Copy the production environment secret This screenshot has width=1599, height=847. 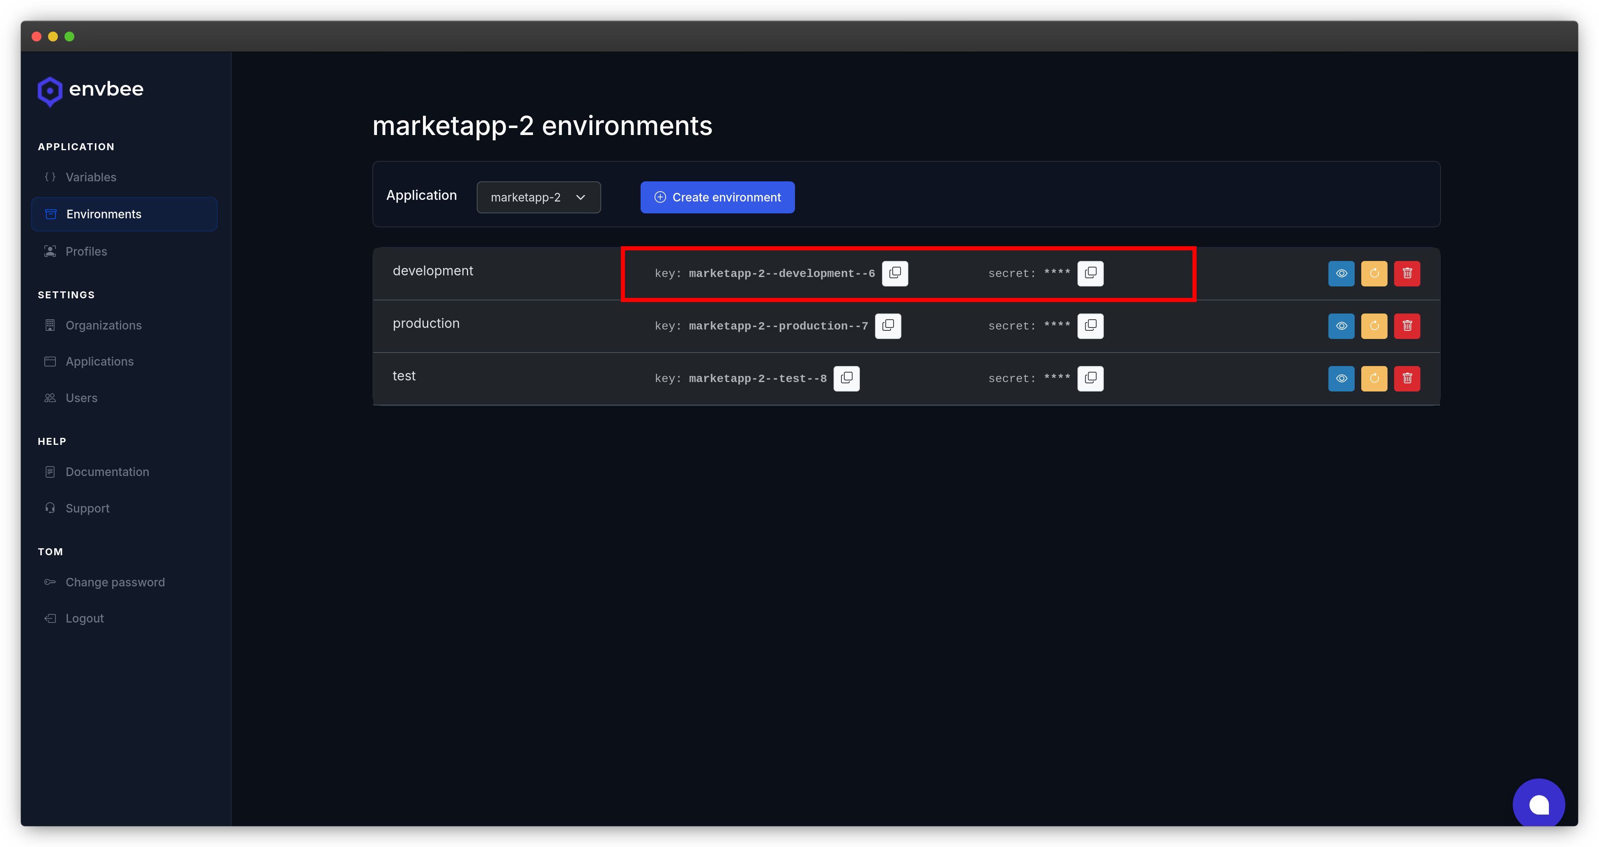(1091, 326)
